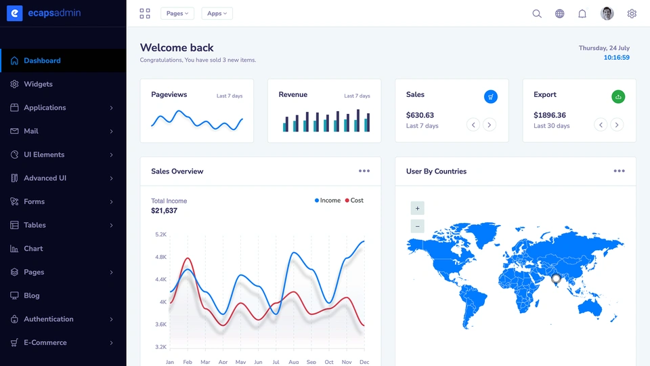The width and height of the screenshot is (650, 366).
Task: Click the Forms icon in sidebar
Action: [x=14, y=202]
